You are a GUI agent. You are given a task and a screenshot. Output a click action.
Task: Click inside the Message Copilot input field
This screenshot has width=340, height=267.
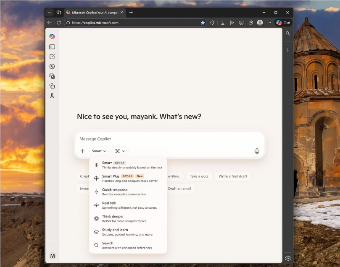(168, 139)
